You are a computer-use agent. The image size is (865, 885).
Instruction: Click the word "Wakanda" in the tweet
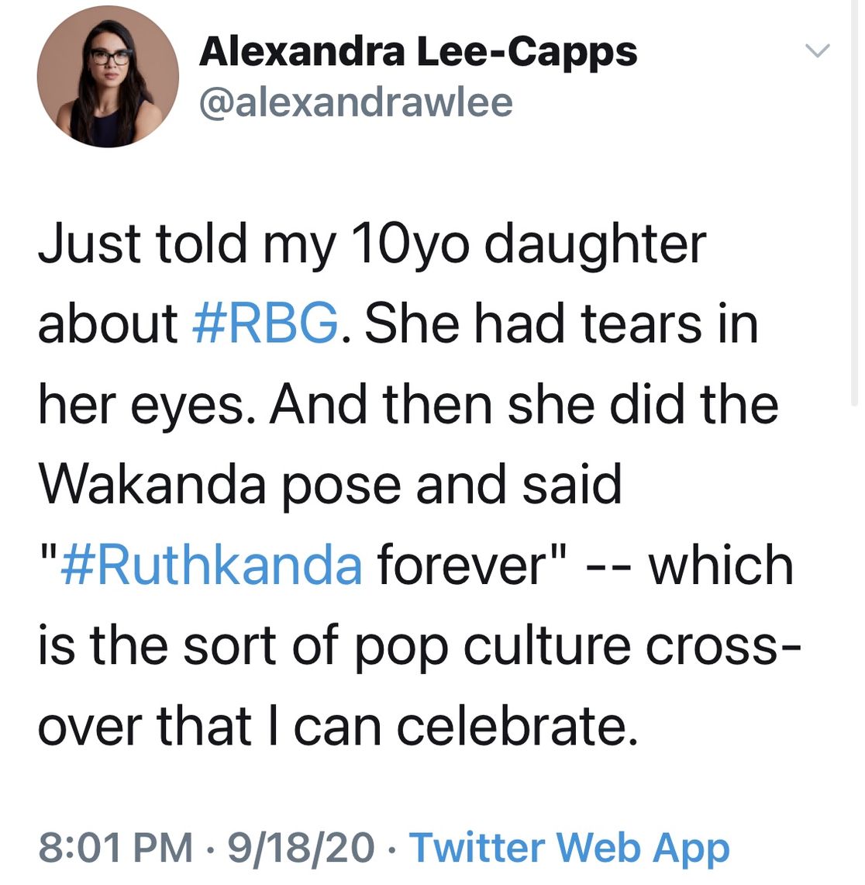[x=152, y=485]
